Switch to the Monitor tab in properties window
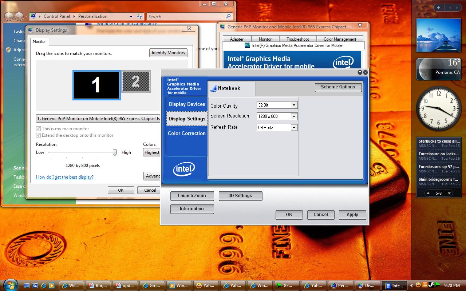The image size is (466, 291). pos(265,39)
